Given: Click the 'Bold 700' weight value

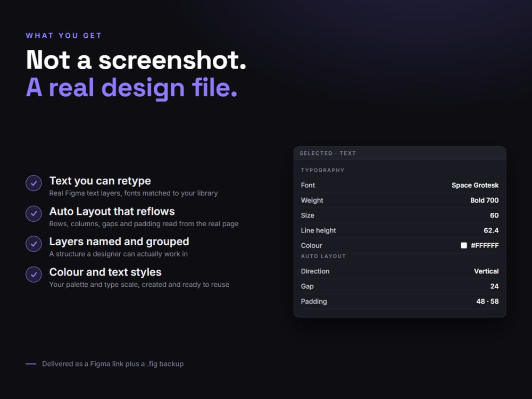Looking at the screenshot, I should pyautogui.click(x=484, y=200).
